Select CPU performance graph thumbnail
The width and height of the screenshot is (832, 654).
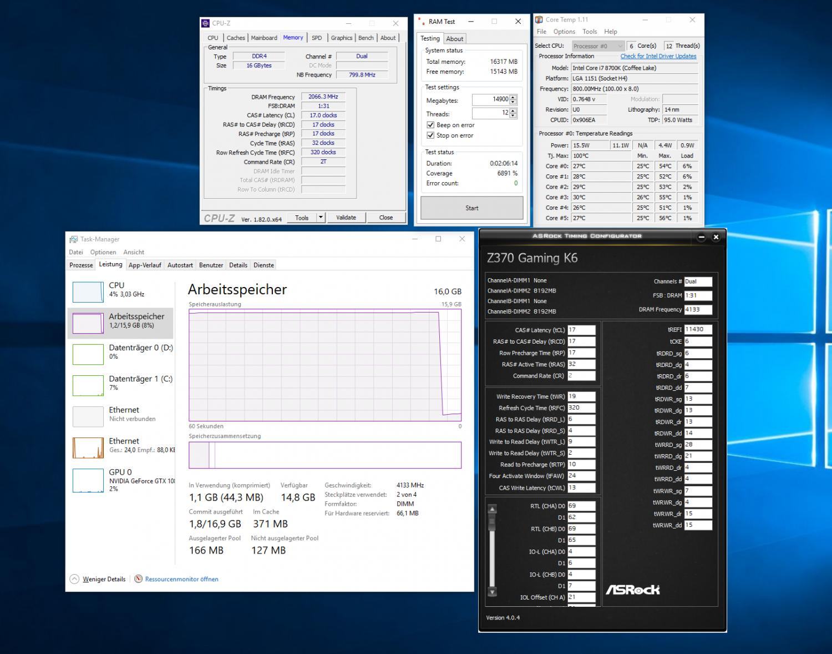[x=88, y=292]
